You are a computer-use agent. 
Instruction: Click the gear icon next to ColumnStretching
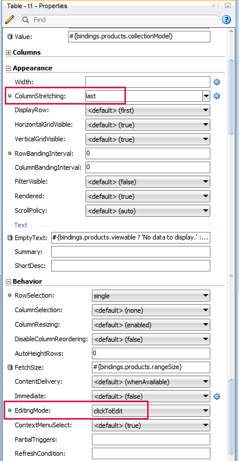217,96
